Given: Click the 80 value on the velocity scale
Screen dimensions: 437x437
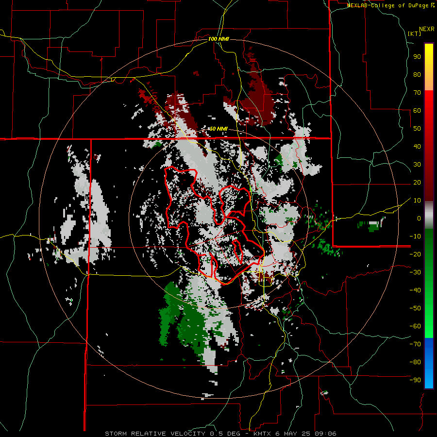Looking at the screenshot, I should pyautogui.click(x=417, y=74).
